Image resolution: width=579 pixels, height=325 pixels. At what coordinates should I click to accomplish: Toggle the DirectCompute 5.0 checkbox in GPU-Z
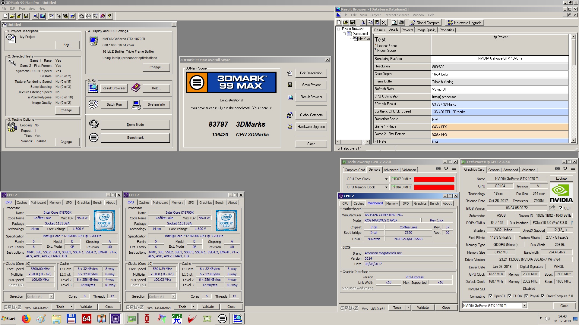pos(543,296)
